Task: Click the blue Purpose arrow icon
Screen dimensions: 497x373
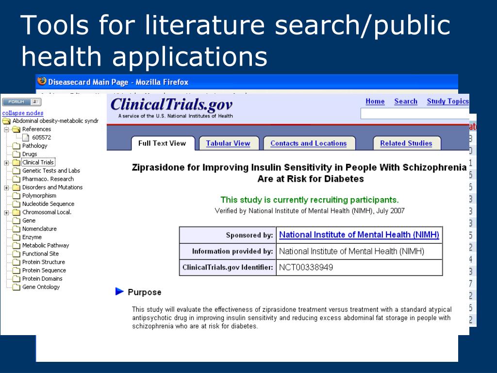Action: [119, 291]
